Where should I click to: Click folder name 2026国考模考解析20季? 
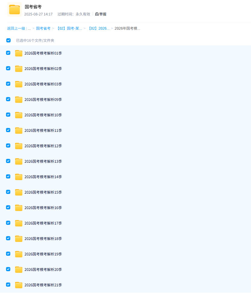[43, 269]
